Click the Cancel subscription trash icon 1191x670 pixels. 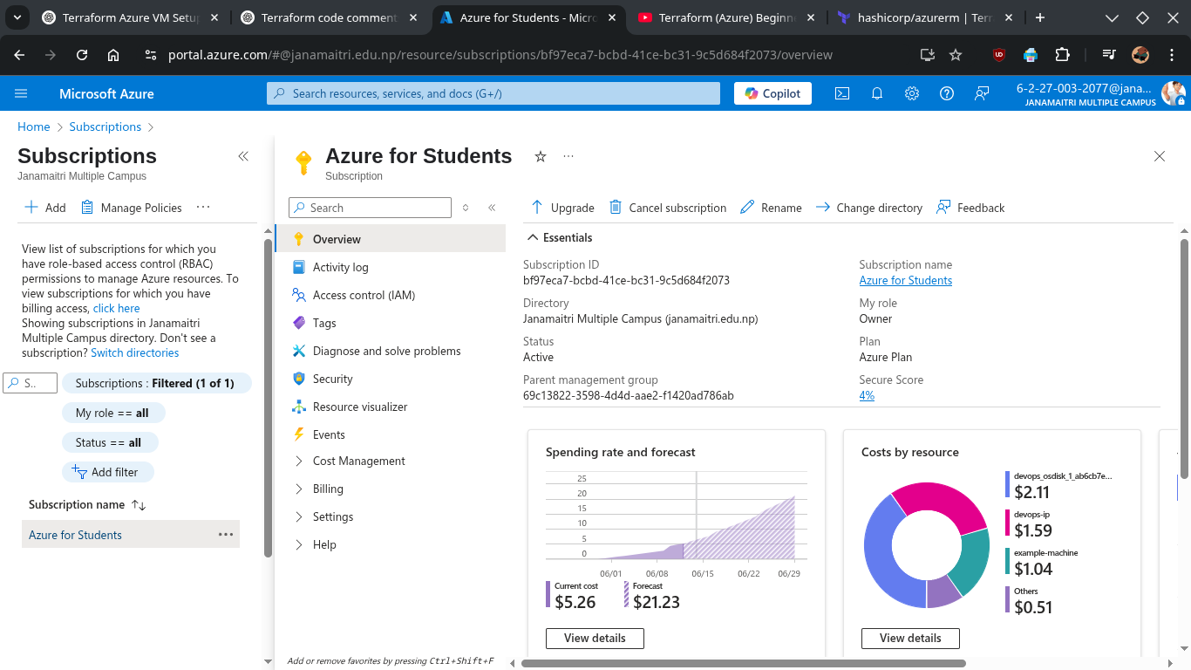(616, 208)
